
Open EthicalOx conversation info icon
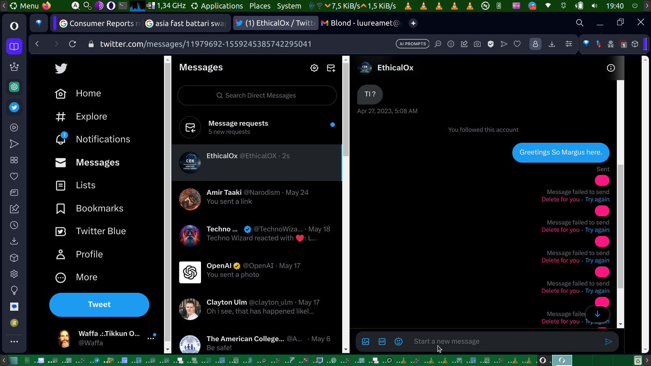tap(611, 68)
